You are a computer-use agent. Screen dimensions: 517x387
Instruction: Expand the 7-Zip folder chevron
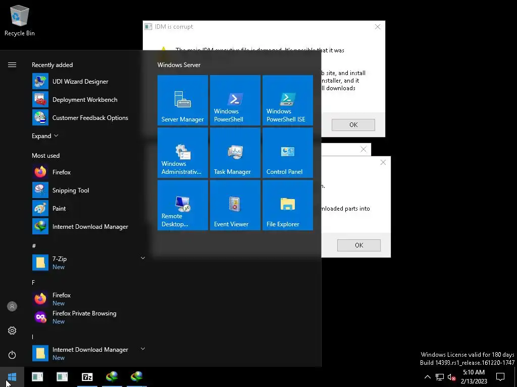[x=143, y=258]
